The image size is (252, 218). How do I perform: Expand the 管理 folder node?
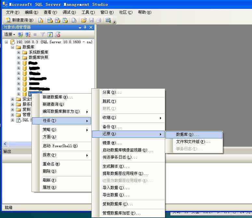tap(12, 115)
